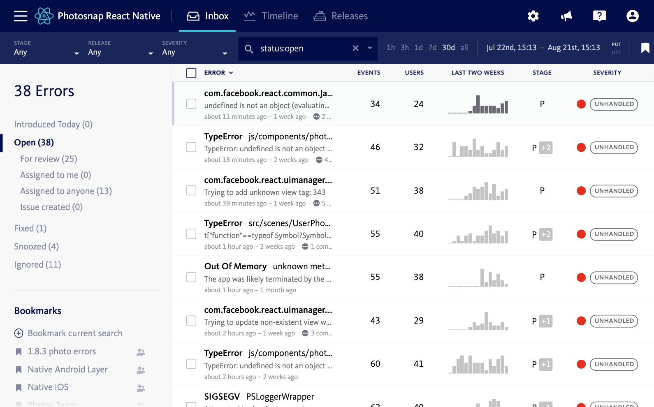
Task: Expand the +1 stages badge on 43-event row
Action: (x=546, y=321)
